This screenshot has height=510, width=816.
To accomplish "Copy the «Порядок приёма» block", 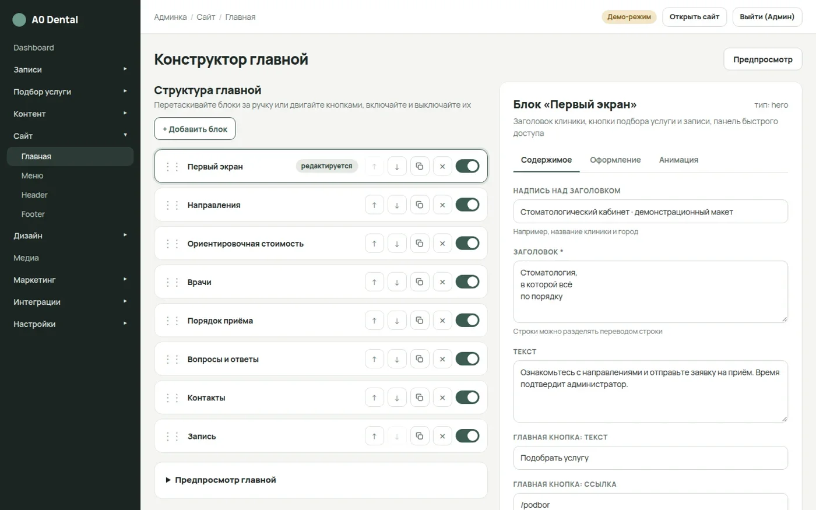I will tap(420, 321).
